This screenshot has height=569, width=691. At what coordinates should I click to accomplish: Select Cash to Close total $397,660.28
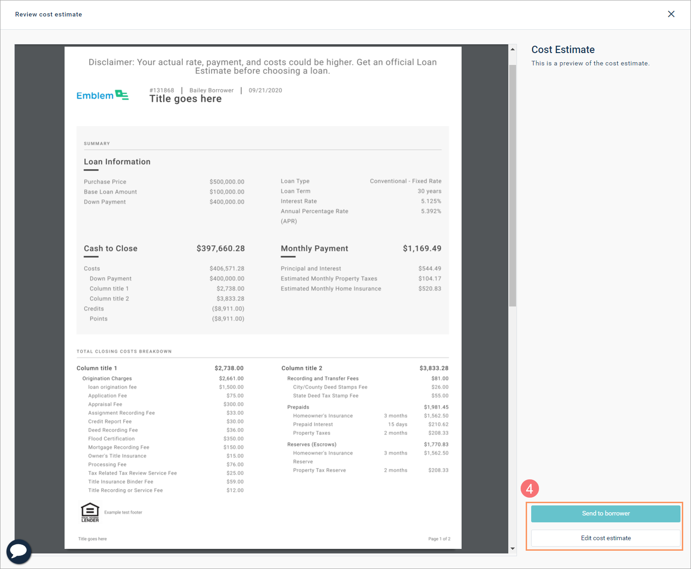click(x=221, y=248)
